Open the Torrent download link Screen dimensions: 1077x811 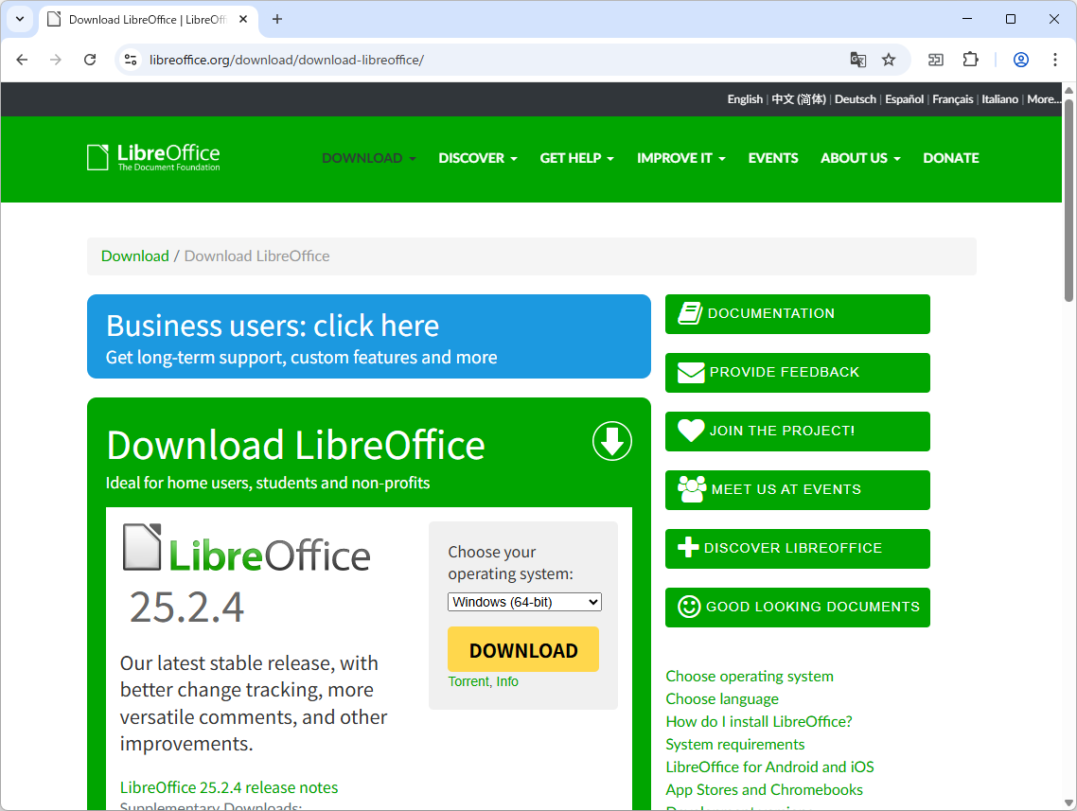[468, 681]
